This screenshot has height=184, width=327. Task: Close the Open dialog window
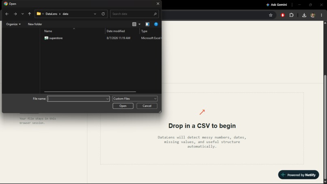click(158, 4)
